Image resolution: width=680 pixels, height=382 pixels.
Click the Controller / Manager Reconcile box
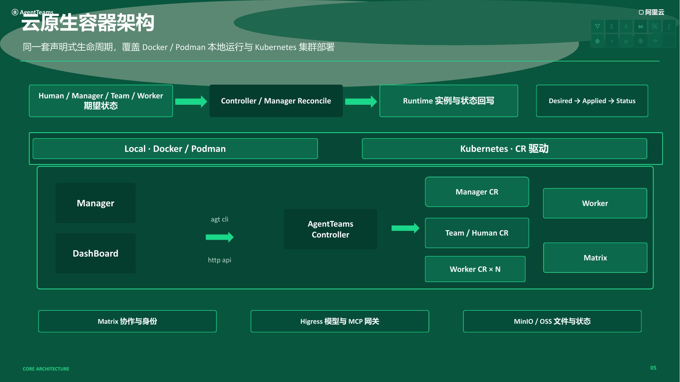coord(276,101)
